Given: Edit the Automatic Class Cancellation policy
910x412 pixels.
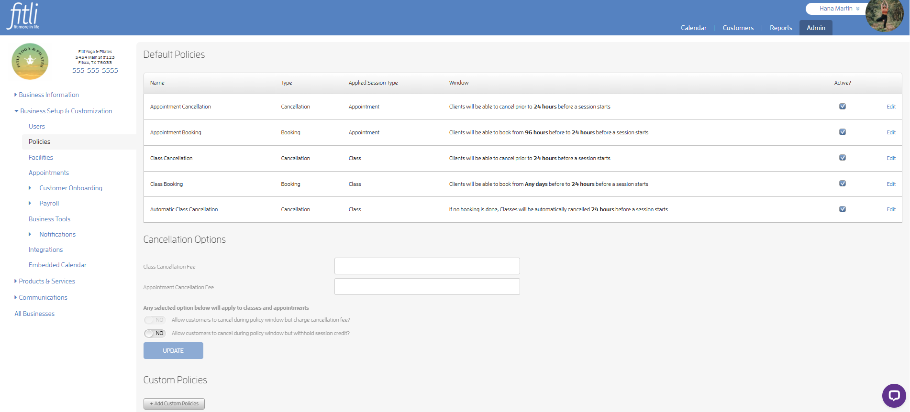Looking at the screenshot, I should (891, 209).
